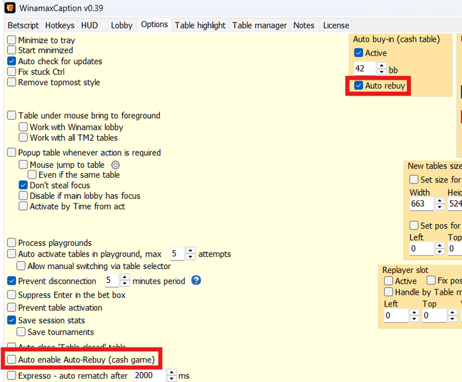Uncheck Prevent disconnection option

click(x=11, y=281)
